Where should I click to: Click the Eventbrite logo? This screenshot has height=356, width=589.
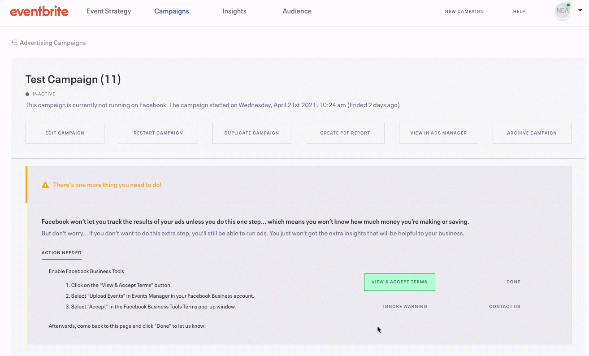pos(39,11)
